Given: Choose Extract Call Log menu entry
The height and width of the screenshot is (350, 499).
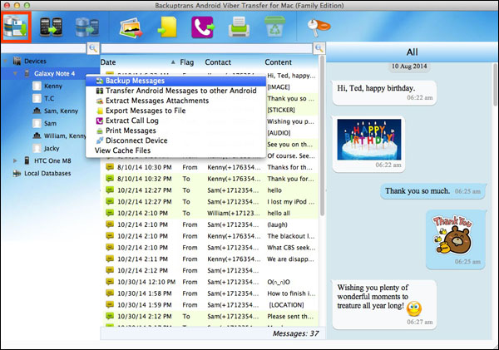Looking at the screenshot, I should point(176,121).
